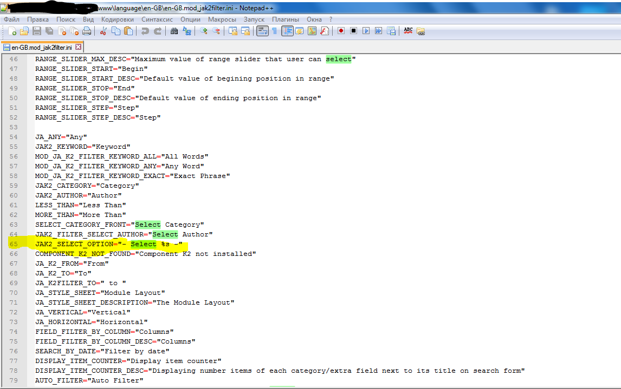Click line number 53 of empty line
621x389 pixels.
(14, 127)
